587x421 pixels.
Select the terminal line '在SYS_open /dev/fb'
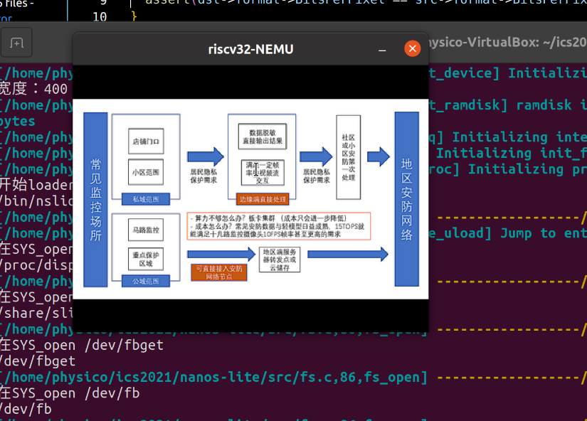pos(70,393)
